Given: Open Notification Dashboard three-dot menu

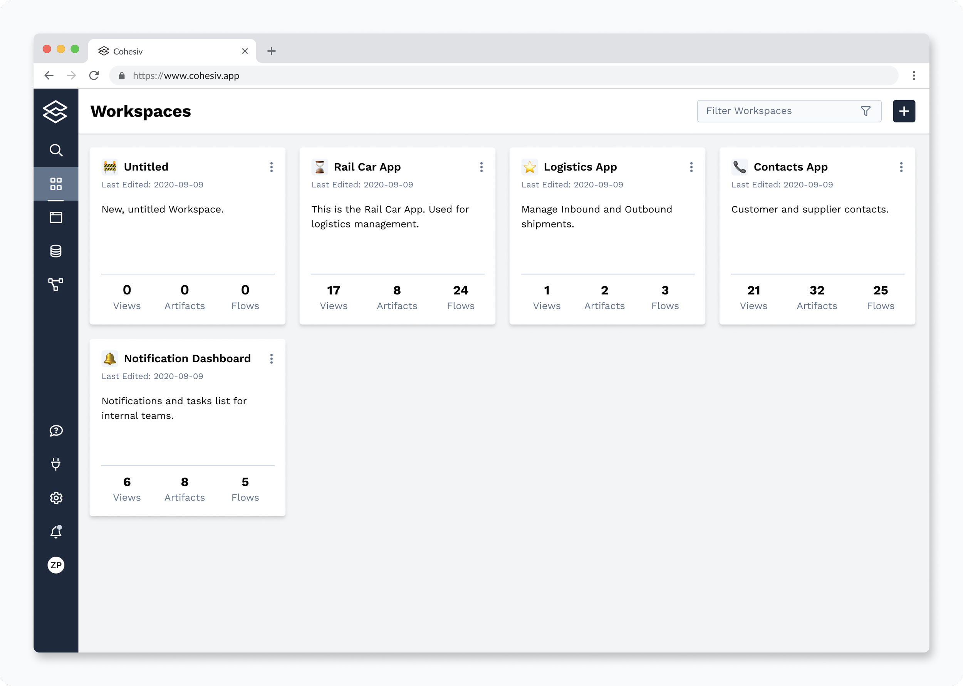Looking at the screenshot, I should [271, 359].
